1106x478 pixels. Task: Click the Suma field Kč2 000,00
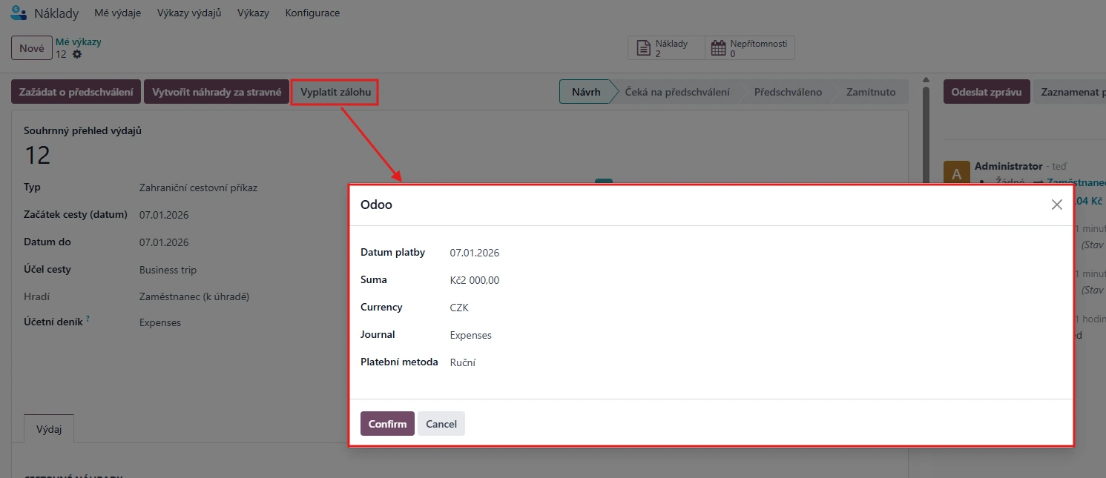[x=475, y=280]
